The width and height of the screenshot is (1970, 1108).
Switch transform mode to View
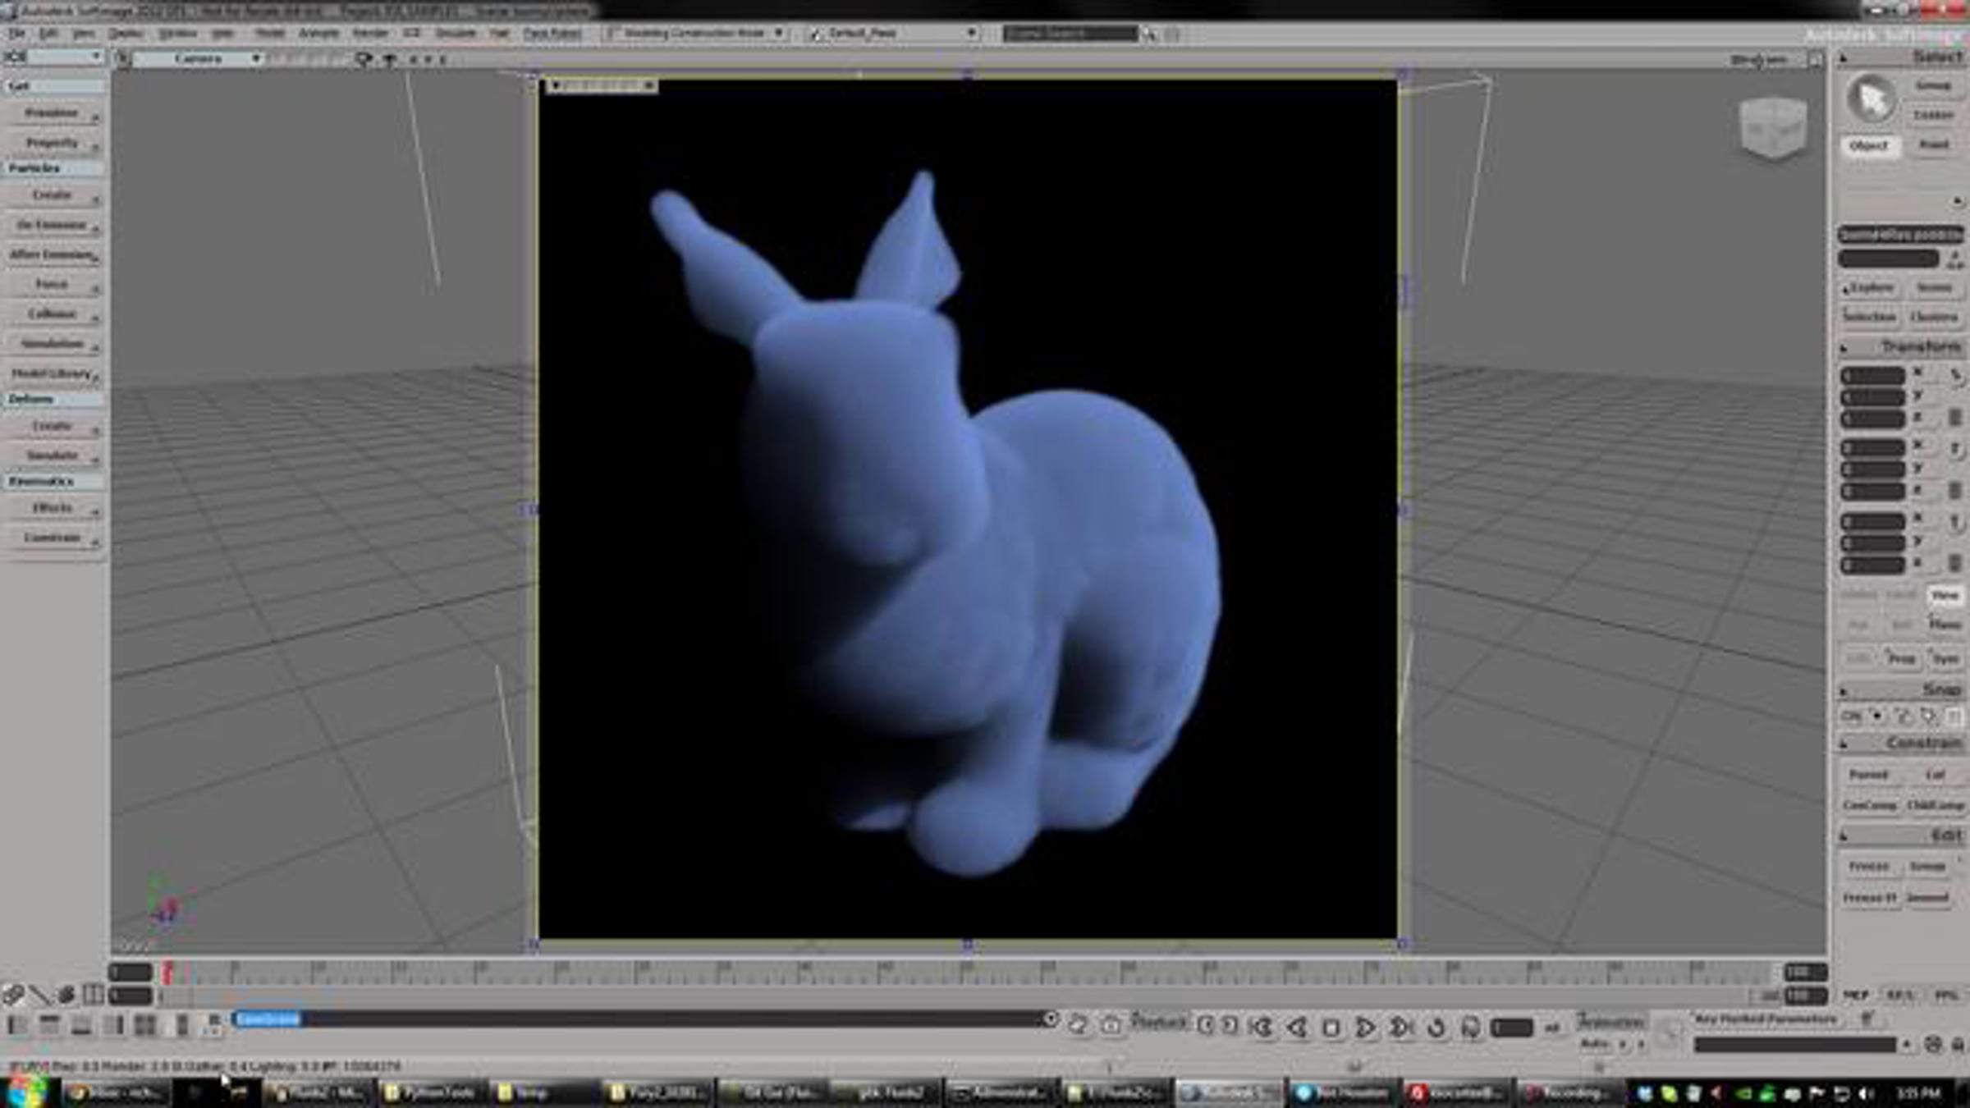pos(1944,595)
